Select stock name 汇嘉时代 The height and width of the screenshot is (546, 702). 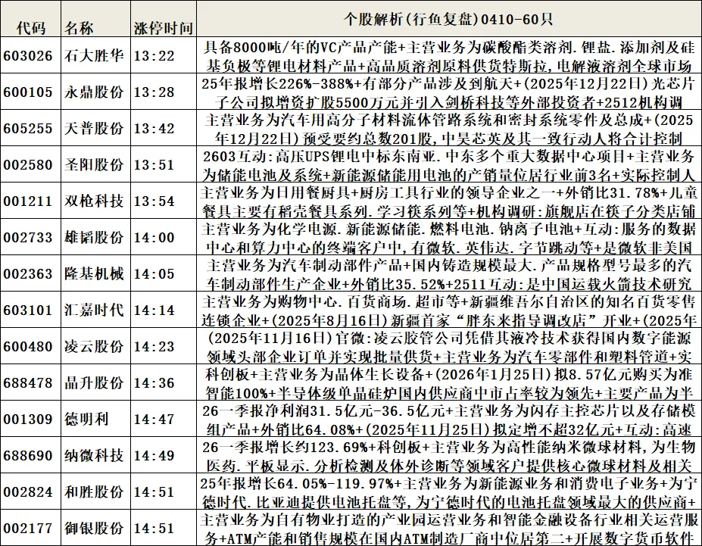tap(94, 310)
